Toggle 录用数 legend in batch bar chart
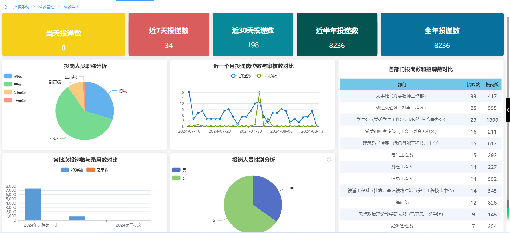 click(x=98, y=170)
